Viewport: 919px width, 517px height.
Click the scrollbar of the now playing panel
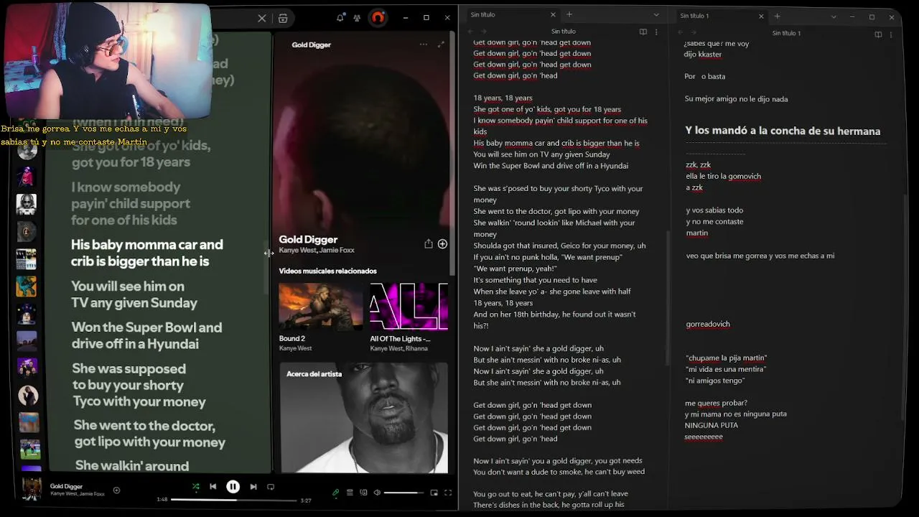coord(452,154)
